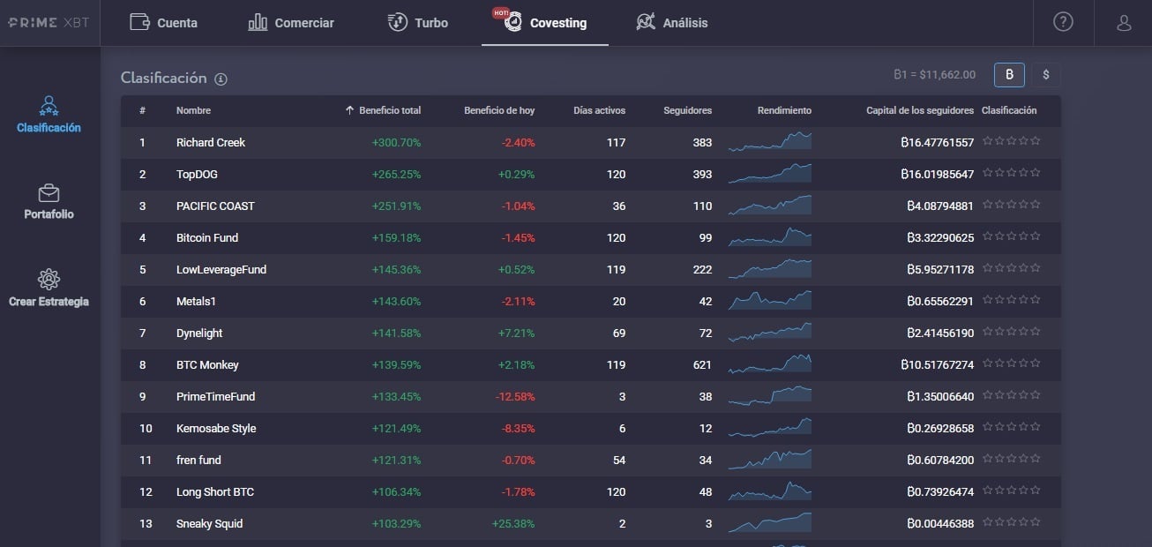Click Bitcoin Fund star rating

tap(1012, 236)
